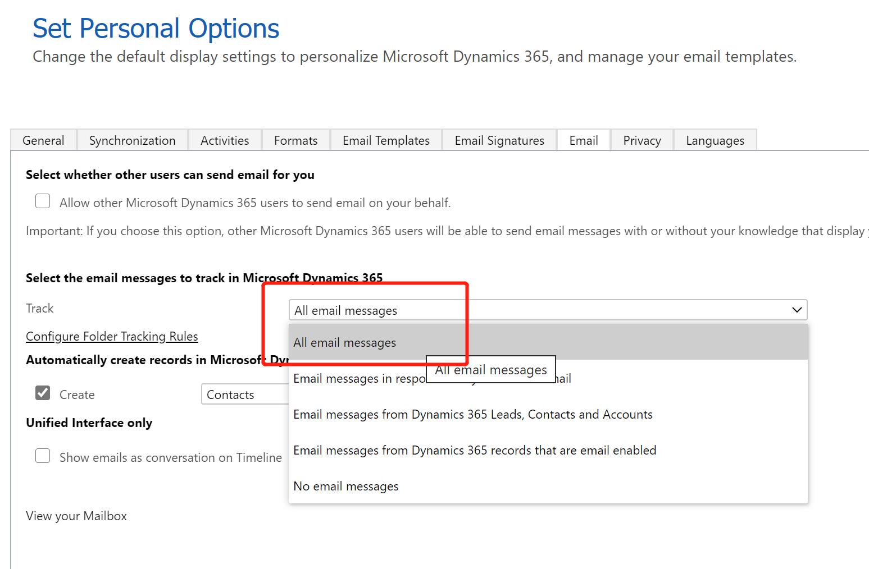Choose 'All email messages' in the list
Viewport: 869px width, 569px height.
pos(548,342)
